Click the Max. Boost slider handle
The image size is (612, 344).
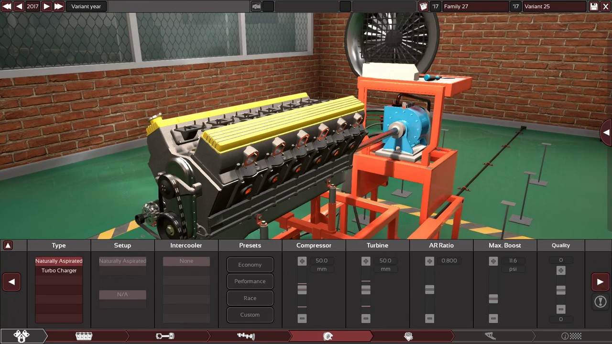pyautogui.click(x=493, y=299)
